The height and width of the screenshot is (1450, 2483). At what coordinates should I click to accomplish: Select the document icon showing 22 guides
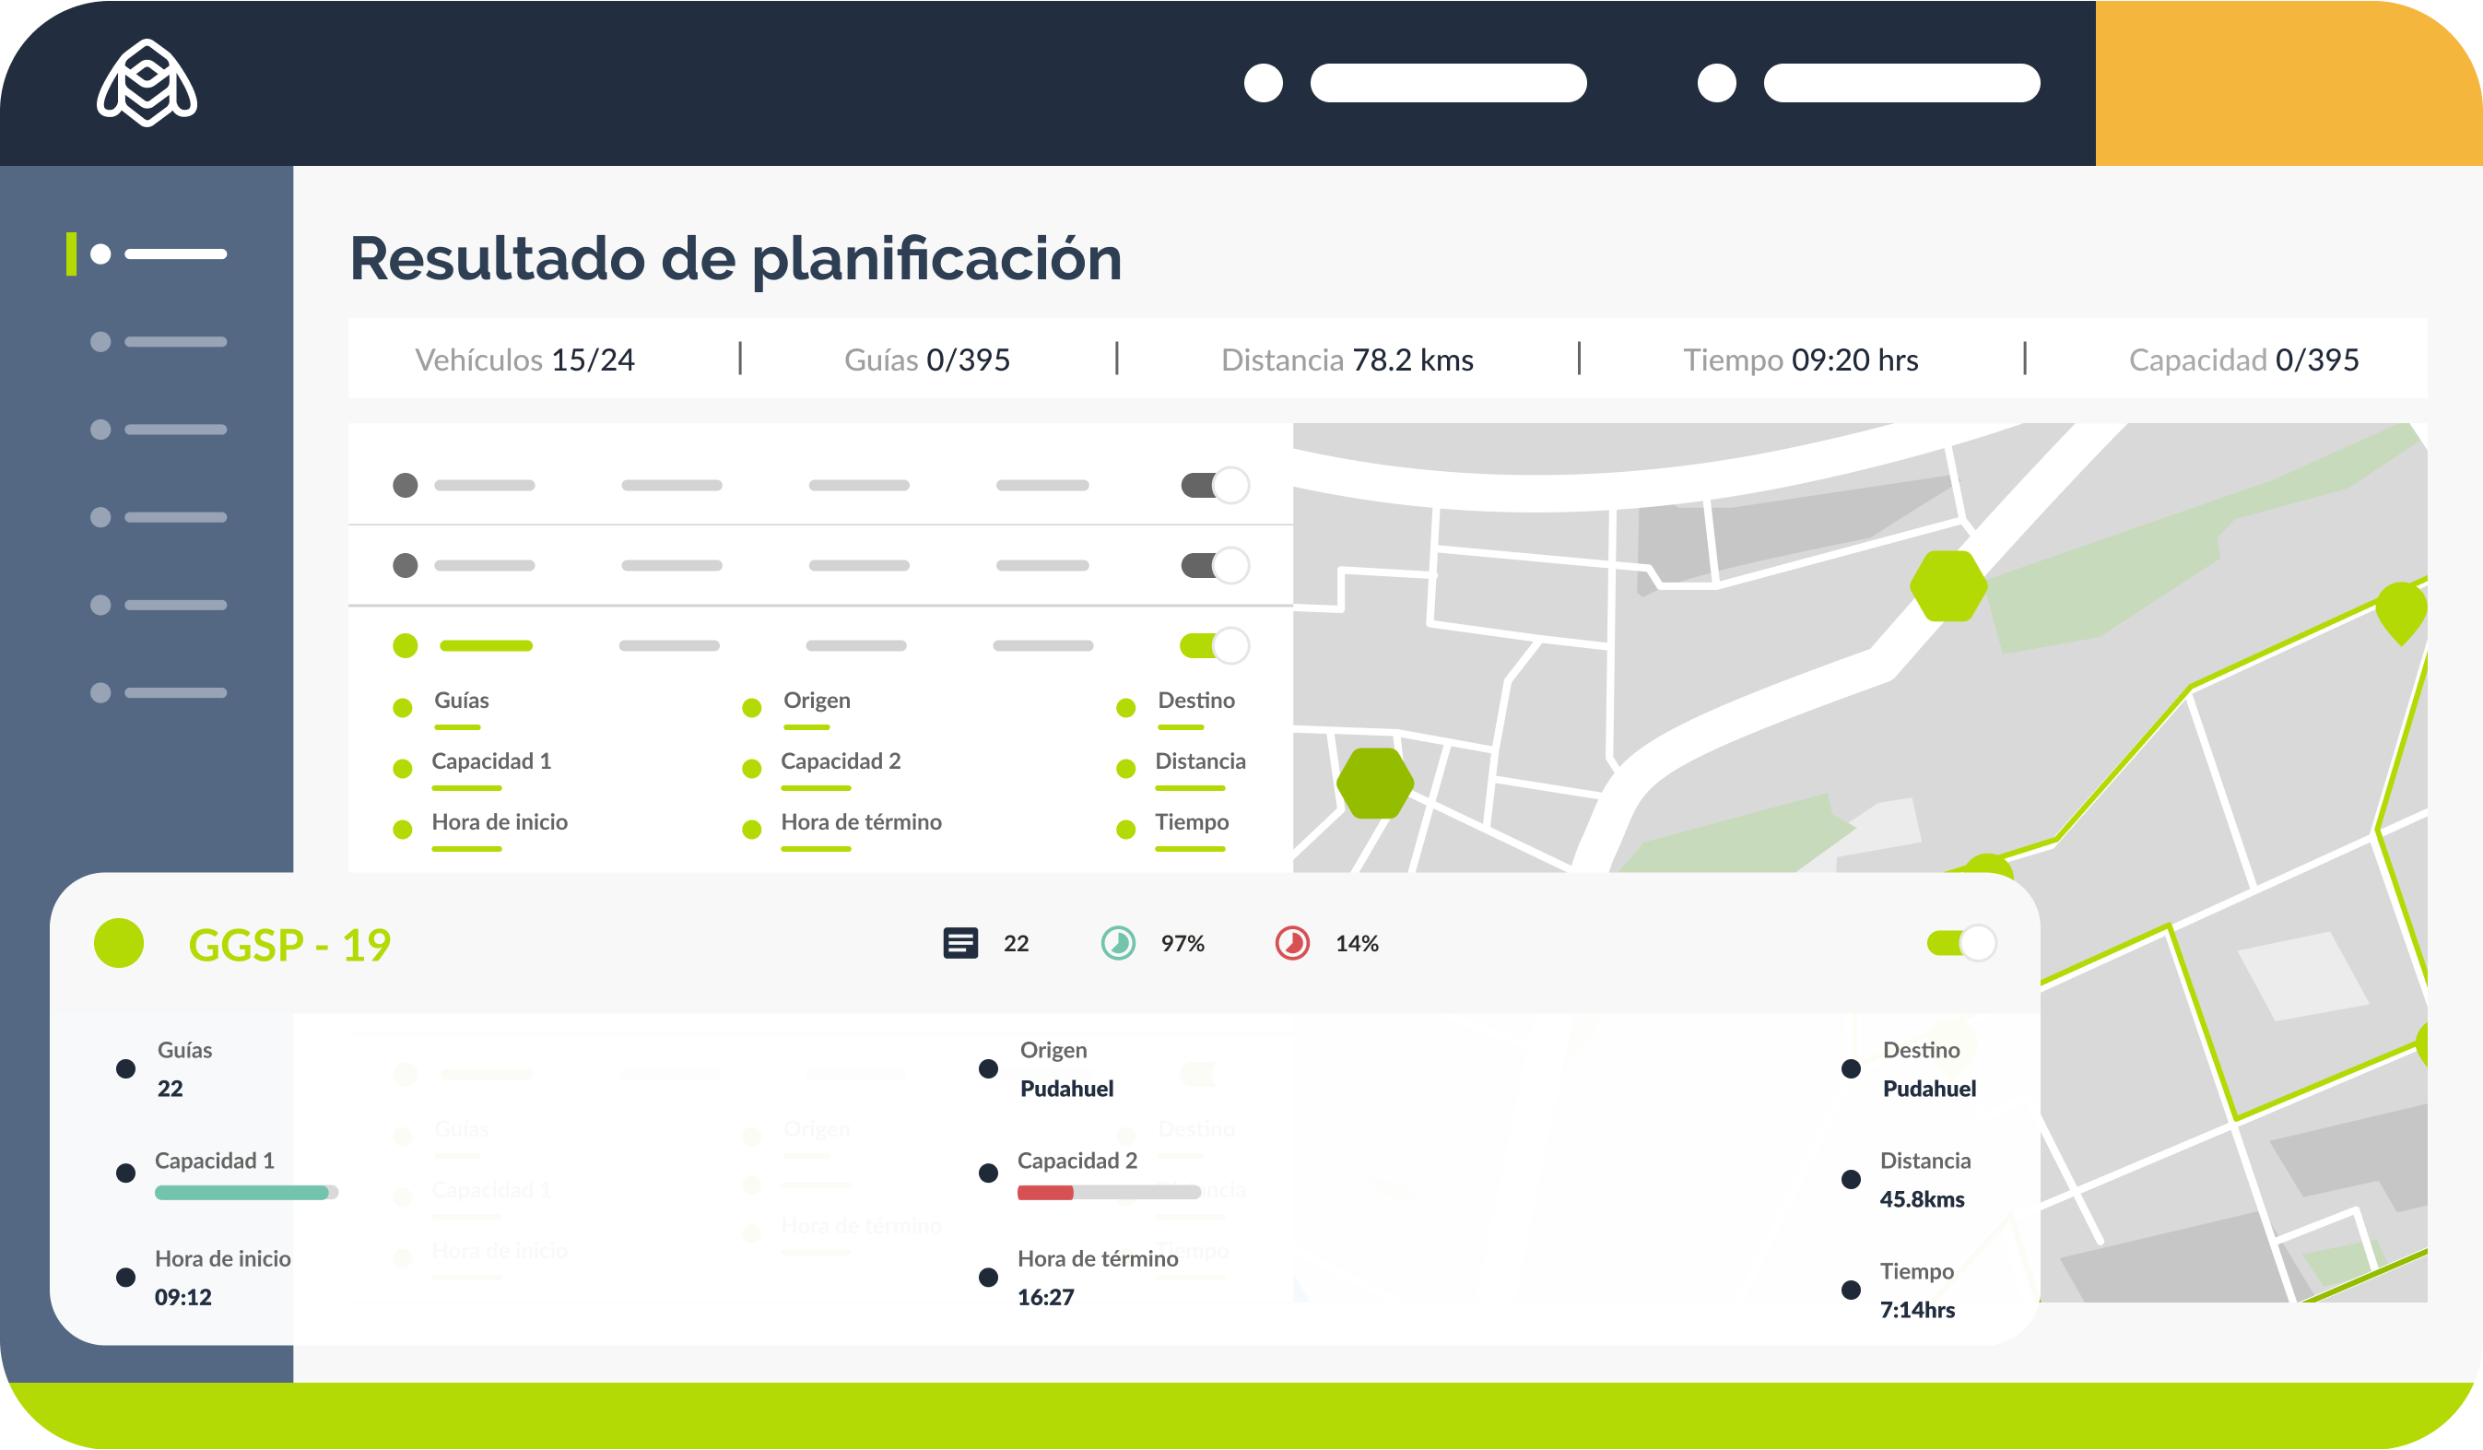[959, 943]
